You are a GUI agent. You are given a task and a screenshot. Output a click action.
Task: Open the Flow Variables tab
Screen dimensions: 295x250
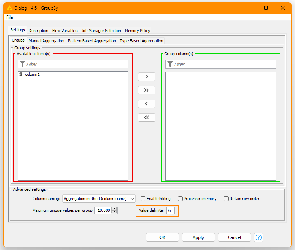tap(65, 31)
